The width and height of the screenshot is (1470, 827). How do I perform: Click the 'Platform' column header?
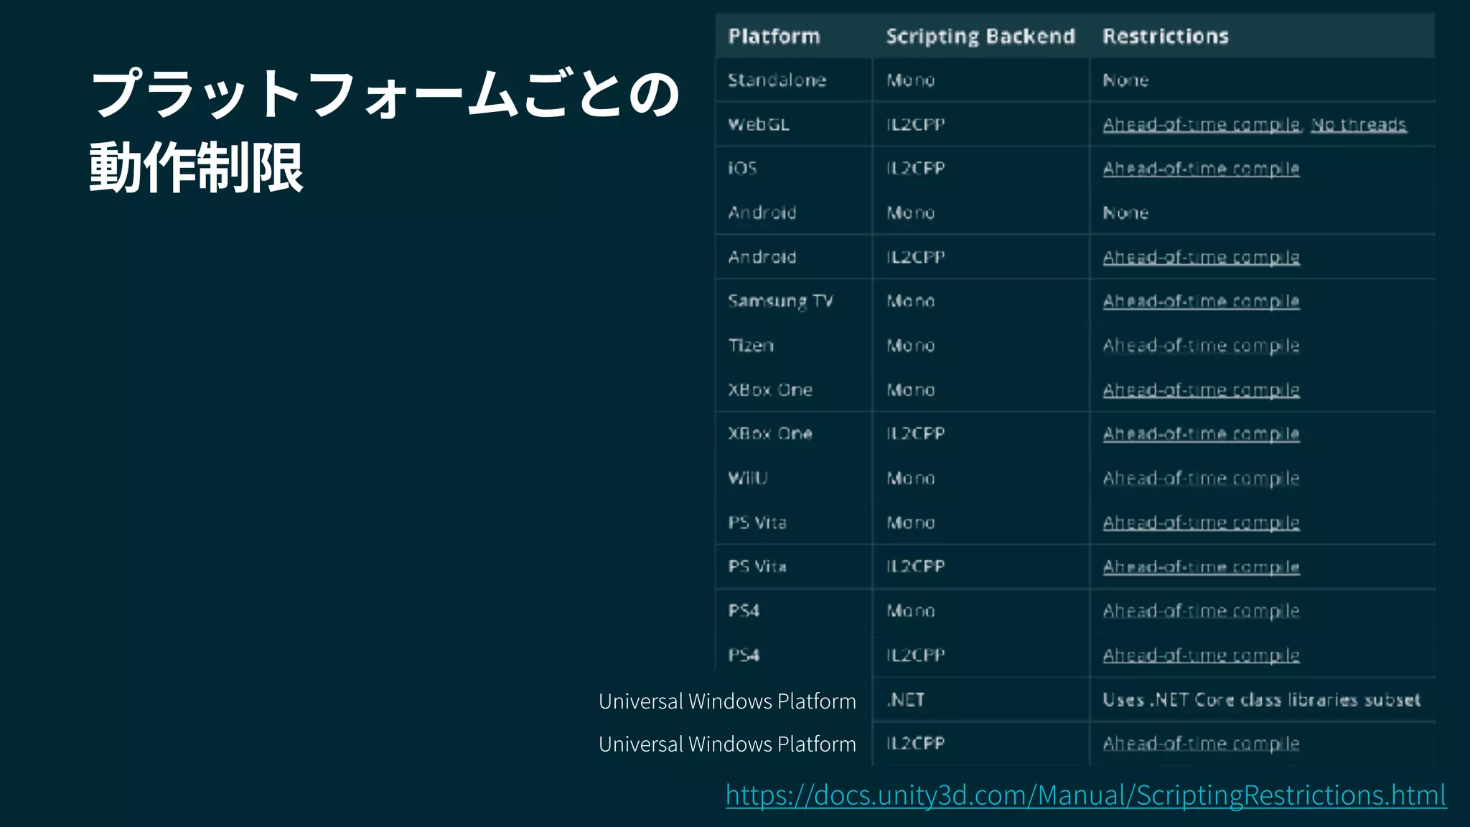(774, 37)
